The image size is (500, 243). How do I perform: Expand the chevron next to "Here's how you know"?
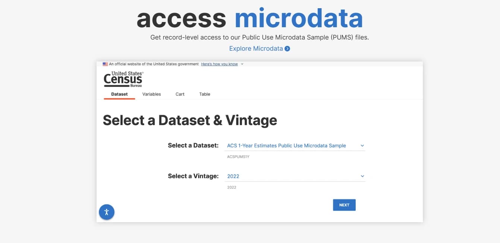click(242, 64)
